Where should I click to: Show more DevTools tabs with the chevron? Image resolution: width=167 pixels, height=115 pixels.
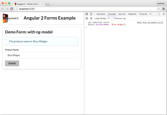pyautogui.click(x=150, y=14)
